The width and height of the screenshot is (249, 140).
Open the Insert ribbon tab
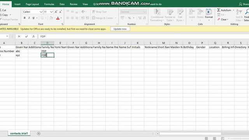coord(17,4)
